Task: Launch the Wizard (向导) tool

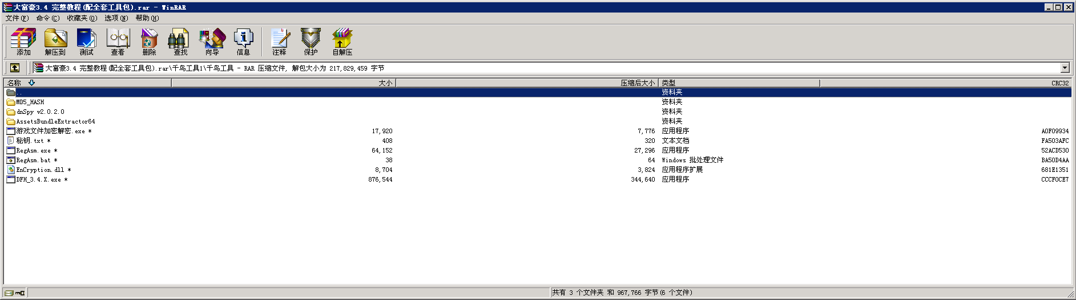Action: tap(212, 42)
